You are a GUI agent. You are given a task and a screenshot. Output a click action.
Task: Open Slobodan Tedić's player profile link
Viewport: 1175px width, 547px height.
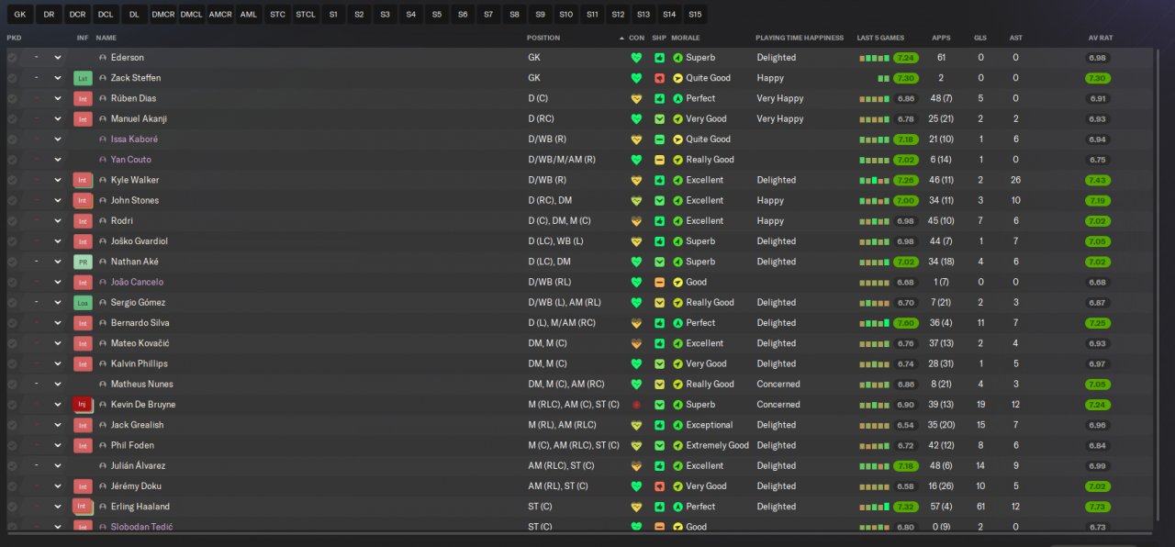coord(142,527)
